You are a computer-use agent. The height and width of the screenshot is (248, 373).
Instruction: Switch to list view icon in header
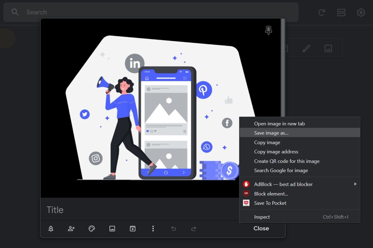341,12
